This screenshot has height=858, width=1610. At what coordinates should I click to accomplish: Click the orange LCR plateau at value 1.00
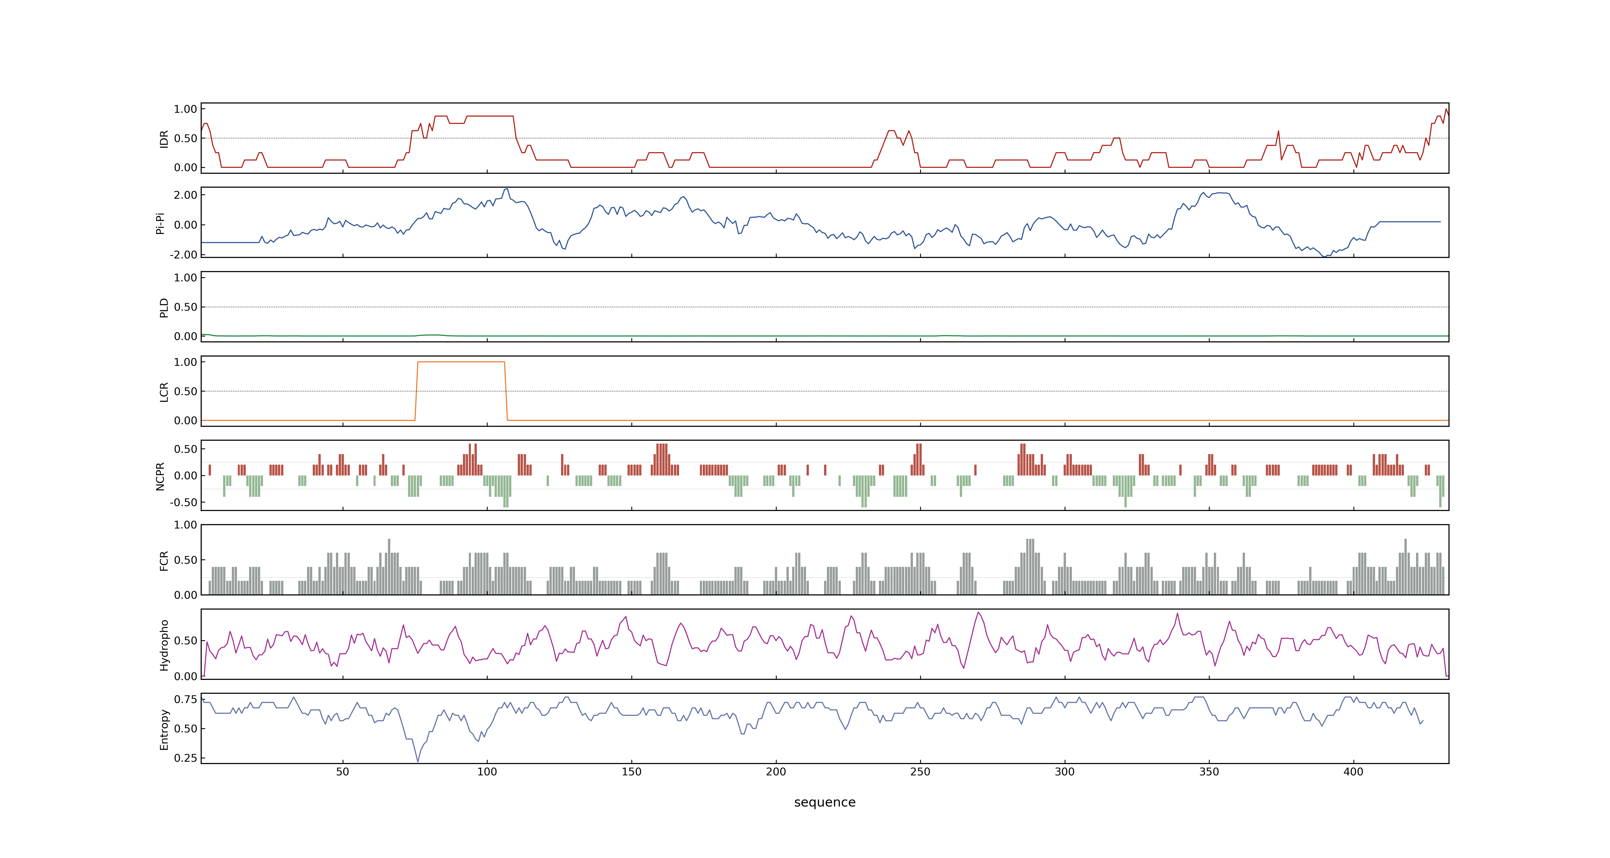pyautogui.click(x=461, y=362)
